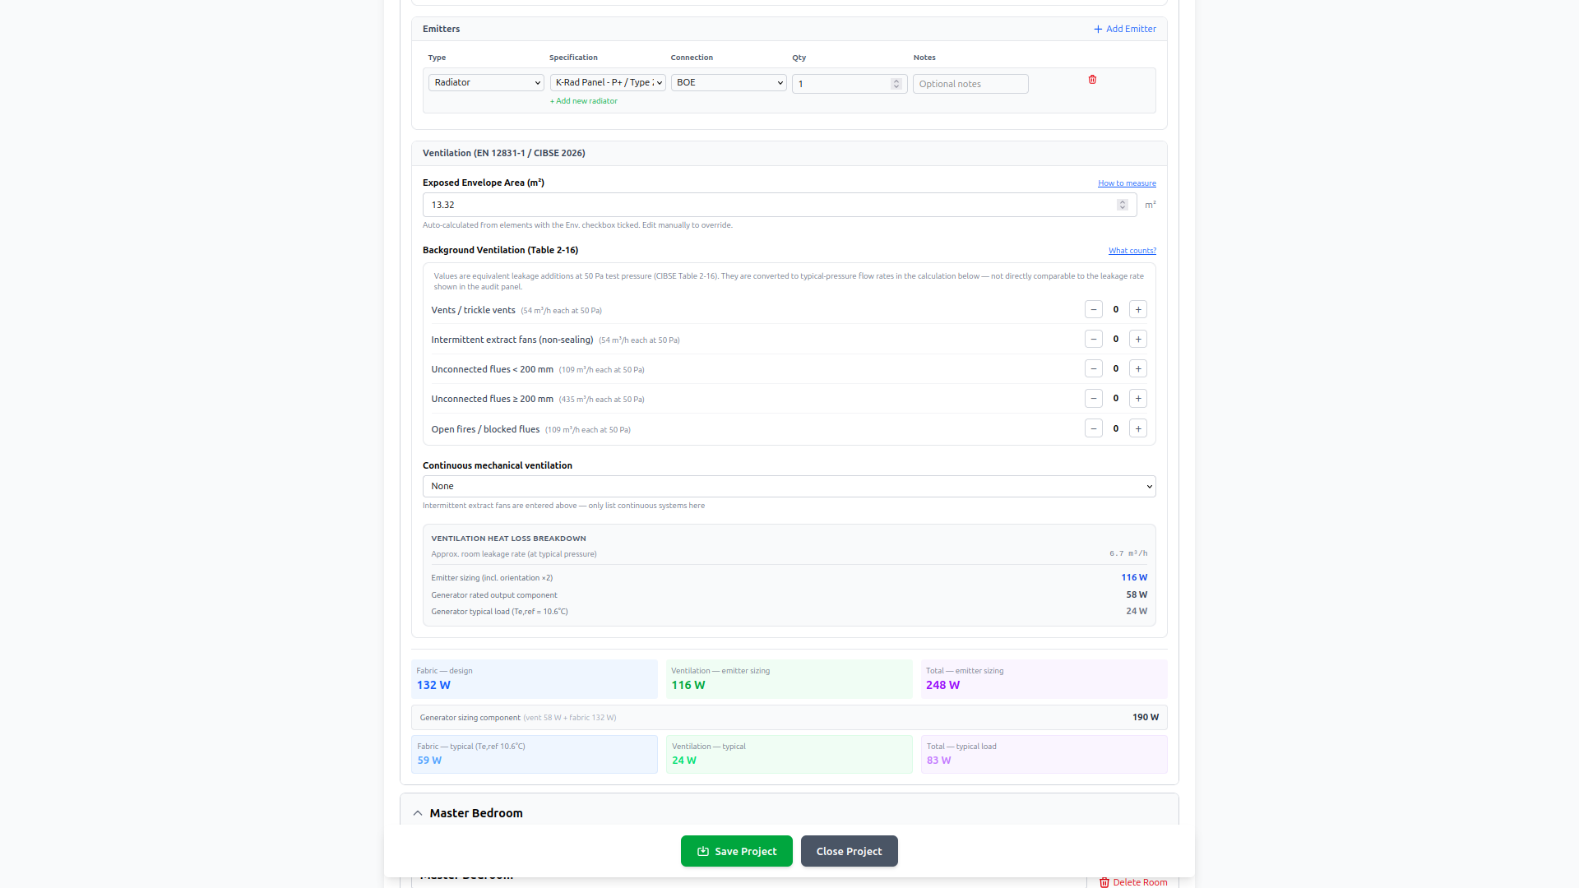Viewport: 1579px width, 888px height.
Task: Click + Add new radiator link
Action: point(584,101)
